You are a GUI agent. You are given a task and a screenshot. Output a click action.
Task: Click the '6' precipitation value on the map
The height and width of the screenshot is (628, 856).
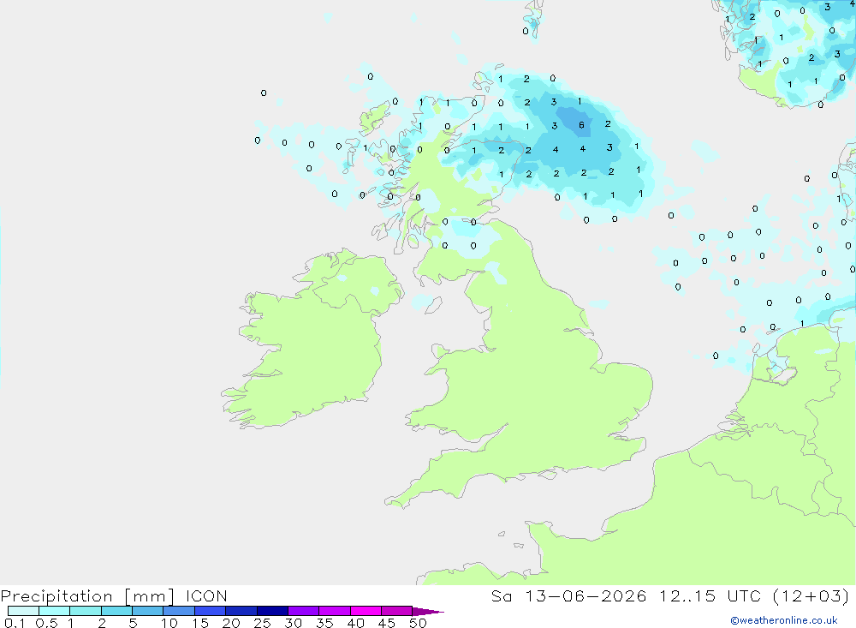click(581, 125)
